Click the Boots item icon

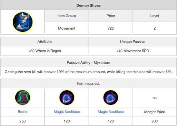click(23, 97)
